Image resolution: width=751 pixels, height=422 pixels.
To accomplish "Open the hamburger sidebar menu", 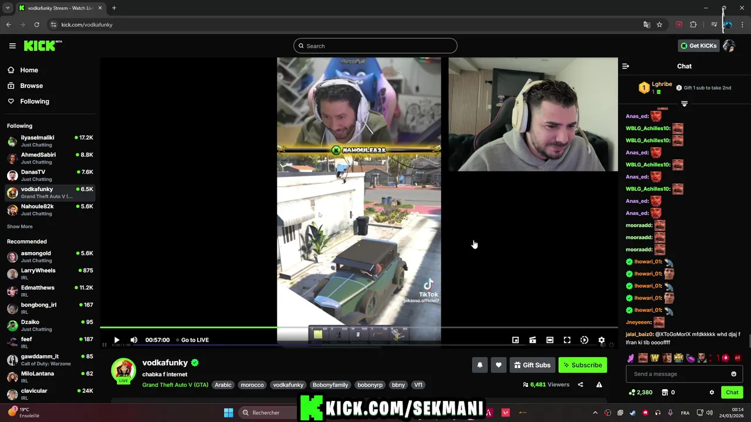I will [x=12, y=46].
